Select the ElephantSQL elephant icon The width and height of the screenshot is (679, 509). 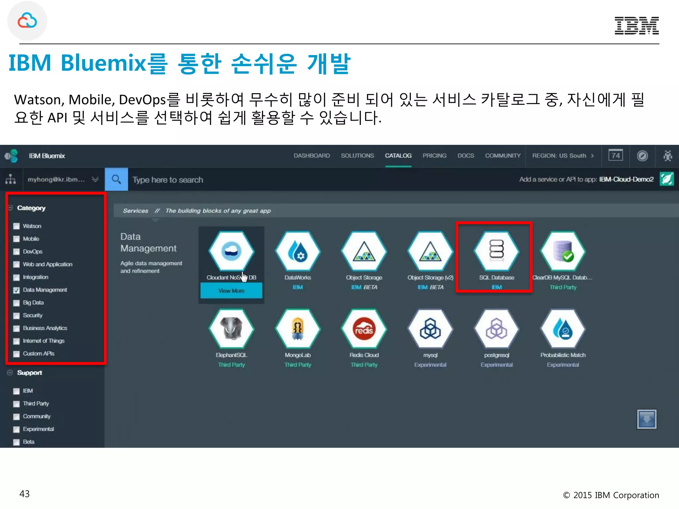click(231, 328)
